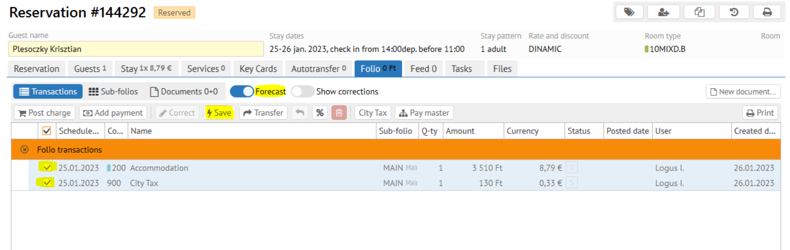Open the Services tab
The height and width of the screenshot is (250, 790).
pyautogui.click(x=206, y=68)
